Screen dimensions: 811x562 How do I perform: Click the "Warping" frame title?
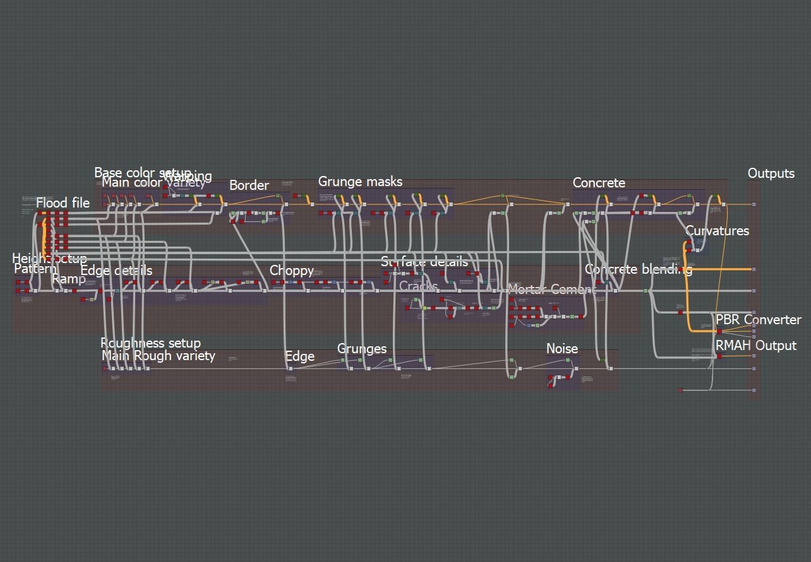coord(188,176)
